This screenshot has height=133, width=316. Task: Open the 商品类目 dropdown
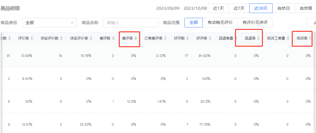click(x=49, y=22)
